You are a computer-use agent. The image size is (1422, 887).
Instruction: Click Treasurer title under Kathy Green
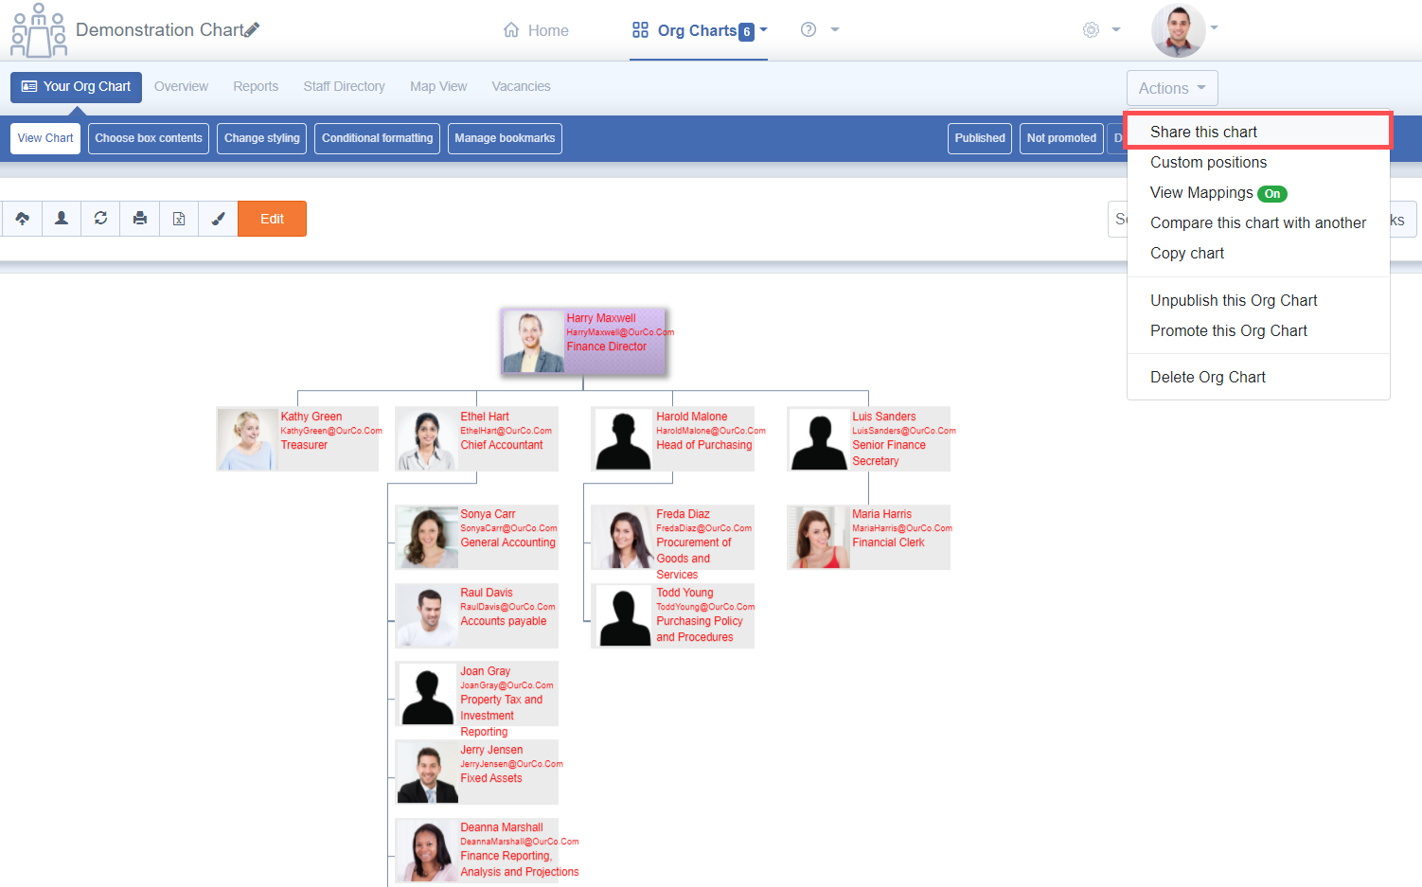pyautogui.click(x=304, y=445)
